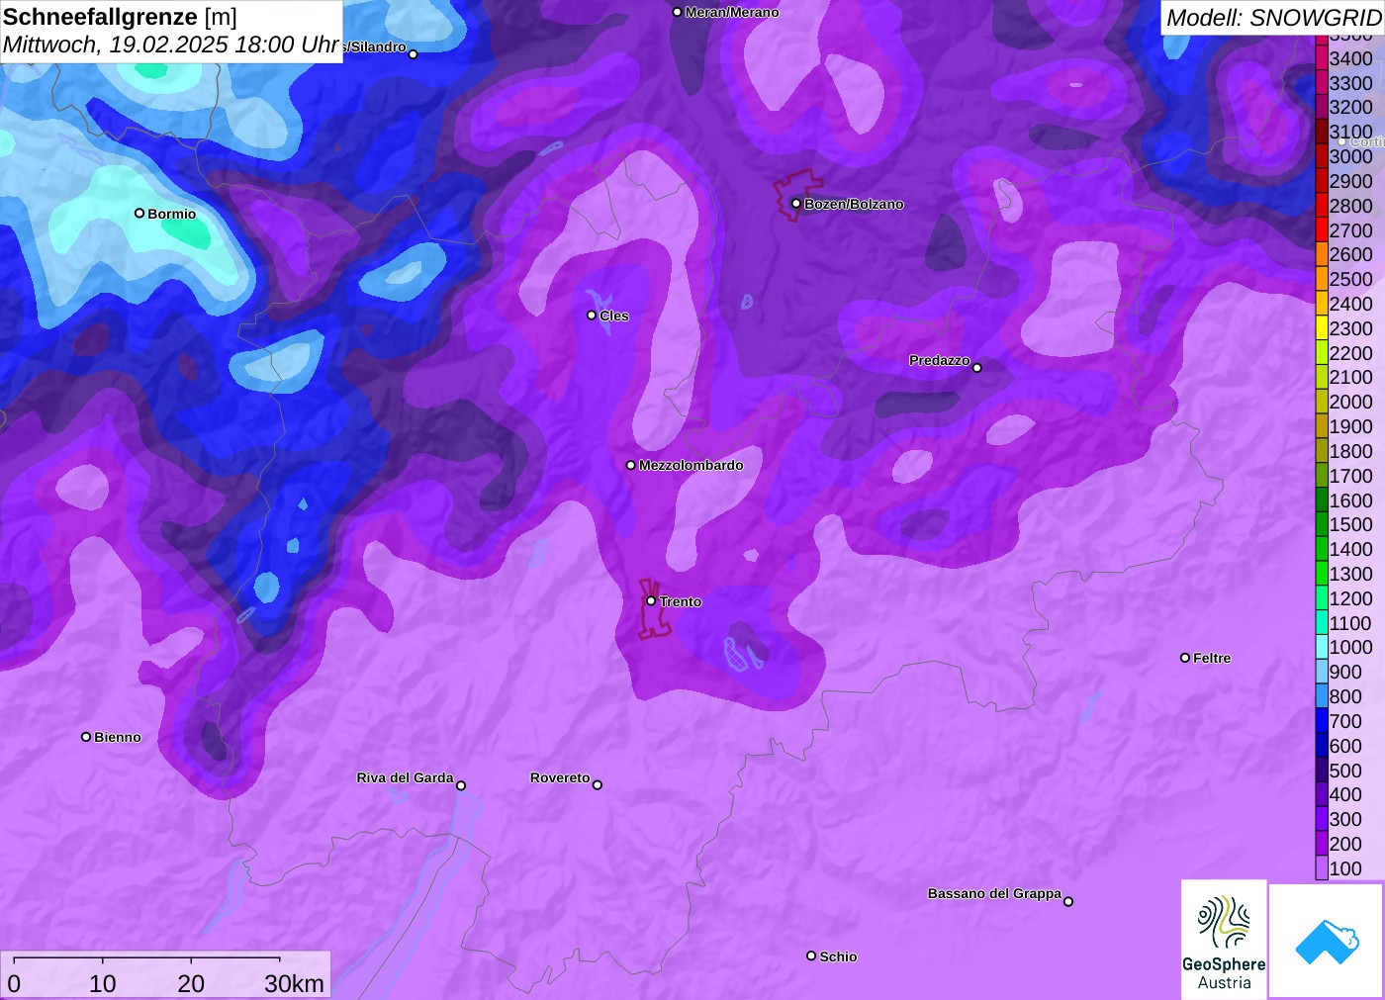Click the Predazzo text label

click(940, 360)
